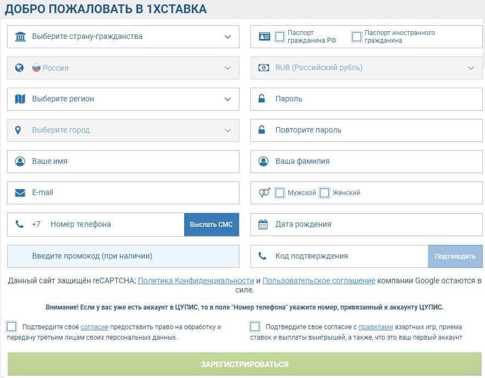Click the envelope icon in E-mail field
The height and width of the screenshot is (378, 485).
click(x=20, y=193)
